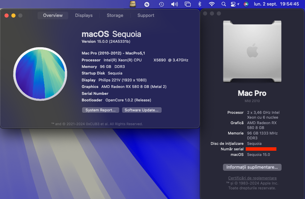The width and height of the screenshot is (305, 199).
Task: Click the Grafică AMD Radeon RX value
Action: [x=262, y=125]
